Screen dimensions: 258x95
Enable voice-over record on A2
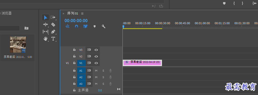coord(111,77)
